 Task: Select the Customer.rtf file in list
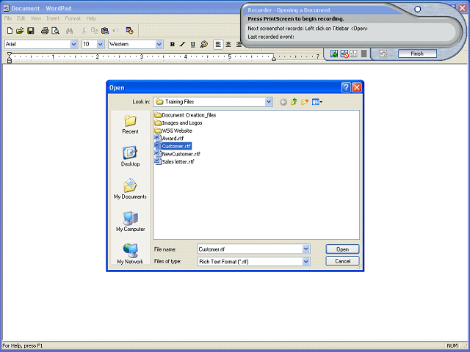(x=173, y=146)
